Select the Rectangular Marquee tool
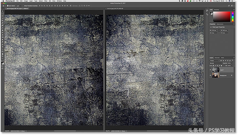Screen dimensions: 238x135 [x=2, y=14]
